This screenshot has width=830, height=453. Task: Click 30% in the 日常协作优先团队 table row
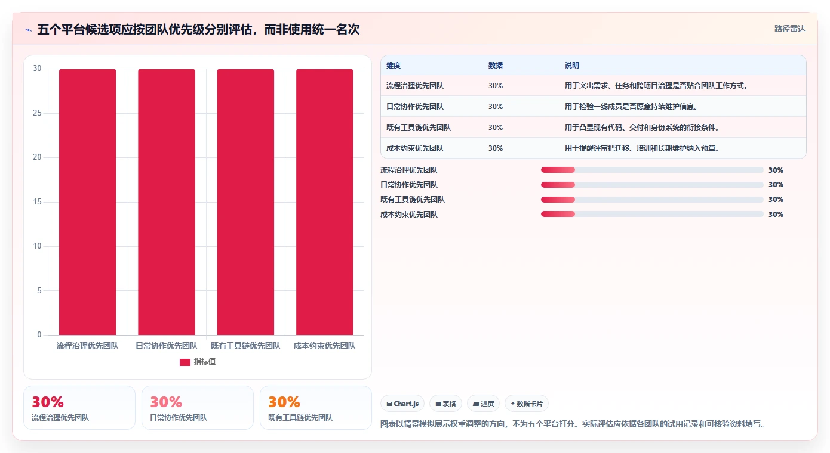[496, 107]
